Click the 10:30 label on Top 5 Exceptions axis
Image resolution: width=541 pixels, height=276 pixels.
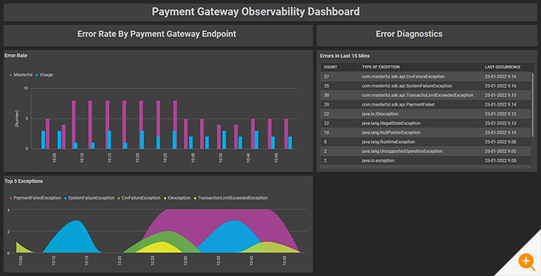coord(185,261)
